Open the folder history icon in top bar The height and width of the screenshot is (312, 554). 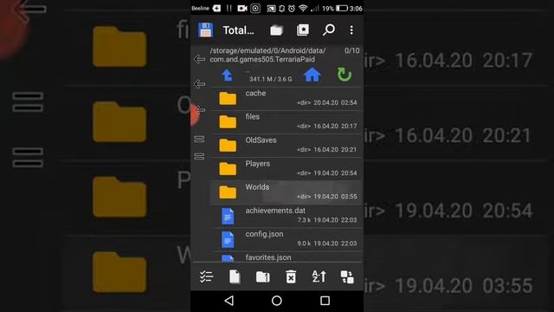pyautogui.click(x=276, y=30)
